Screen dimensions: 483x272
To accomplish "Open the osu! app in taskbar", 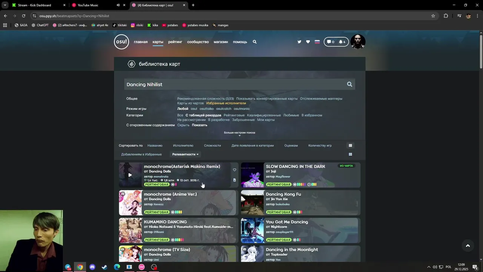I will (x=142, y=267).
